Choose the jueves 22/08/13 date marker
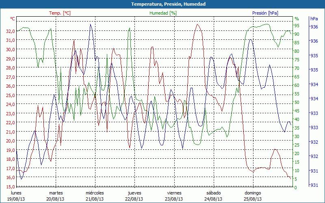Viewport: 325px width, 203px height. pos(134,196)
